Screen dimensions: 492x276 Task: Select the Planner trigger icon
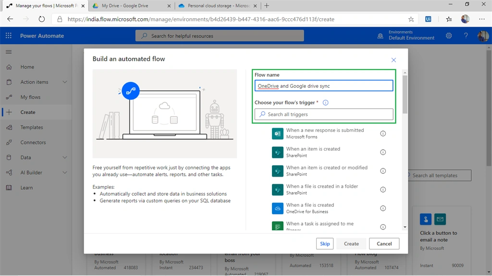click(x=277, y=226)
